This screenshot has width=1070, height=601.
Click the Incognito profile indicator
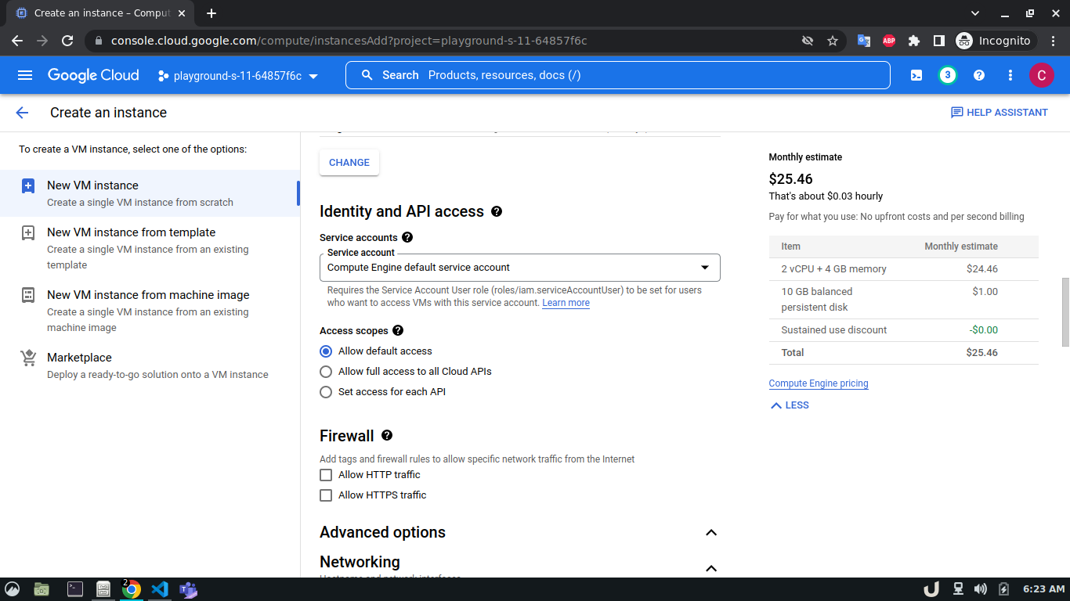click(x=995, y=41)
